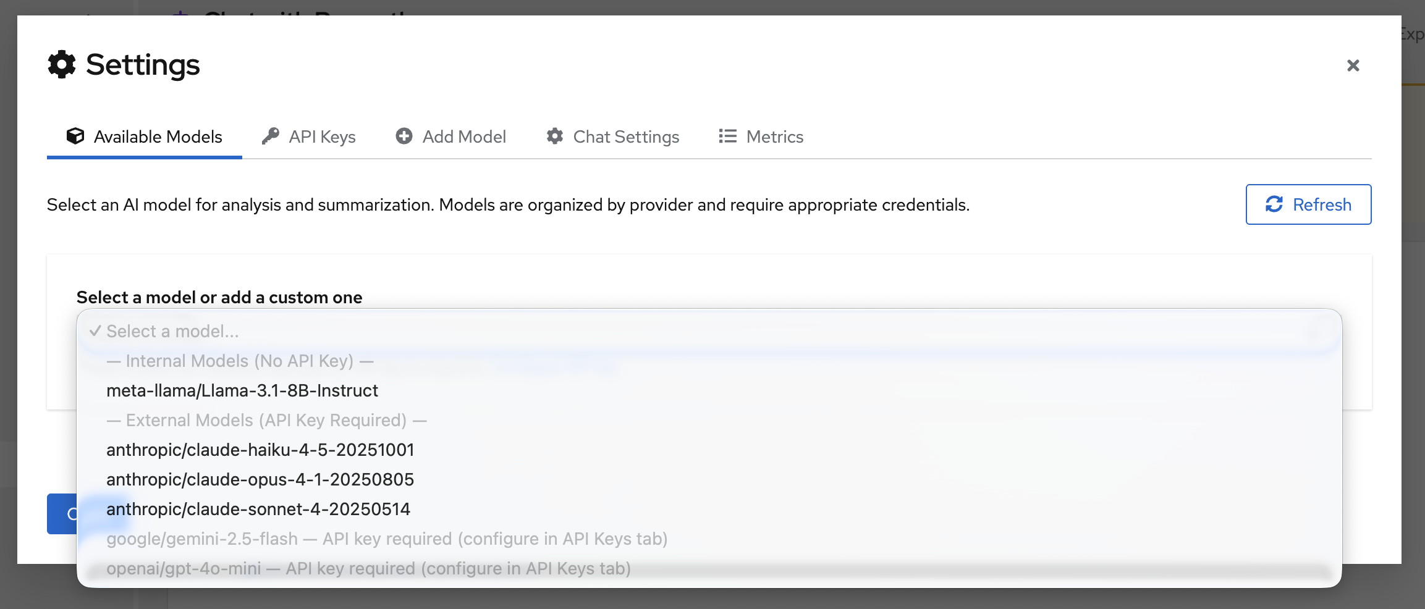Screen dimensions: 1425x609
Task: Close the Settings dialog
Action: coord(1353,65)
